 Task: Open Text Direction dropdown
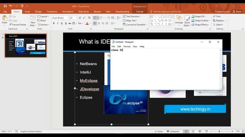132,16
